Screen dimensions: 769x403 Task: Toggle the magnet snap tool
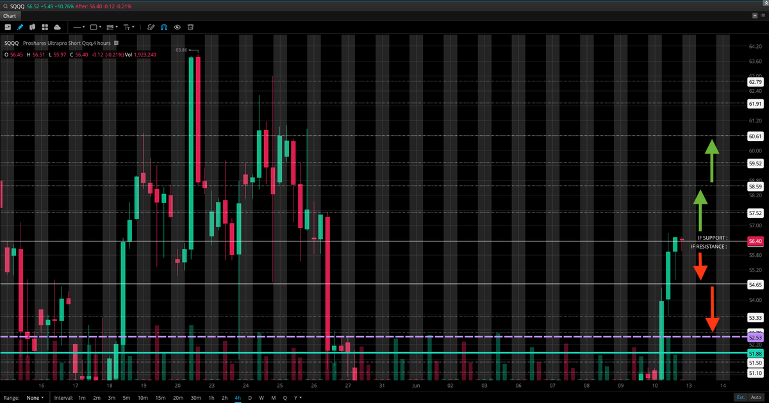tap(164, 28)
